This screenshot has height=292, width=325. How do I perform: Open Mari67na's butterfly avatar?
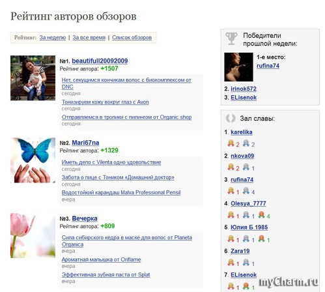click(33, 160)
